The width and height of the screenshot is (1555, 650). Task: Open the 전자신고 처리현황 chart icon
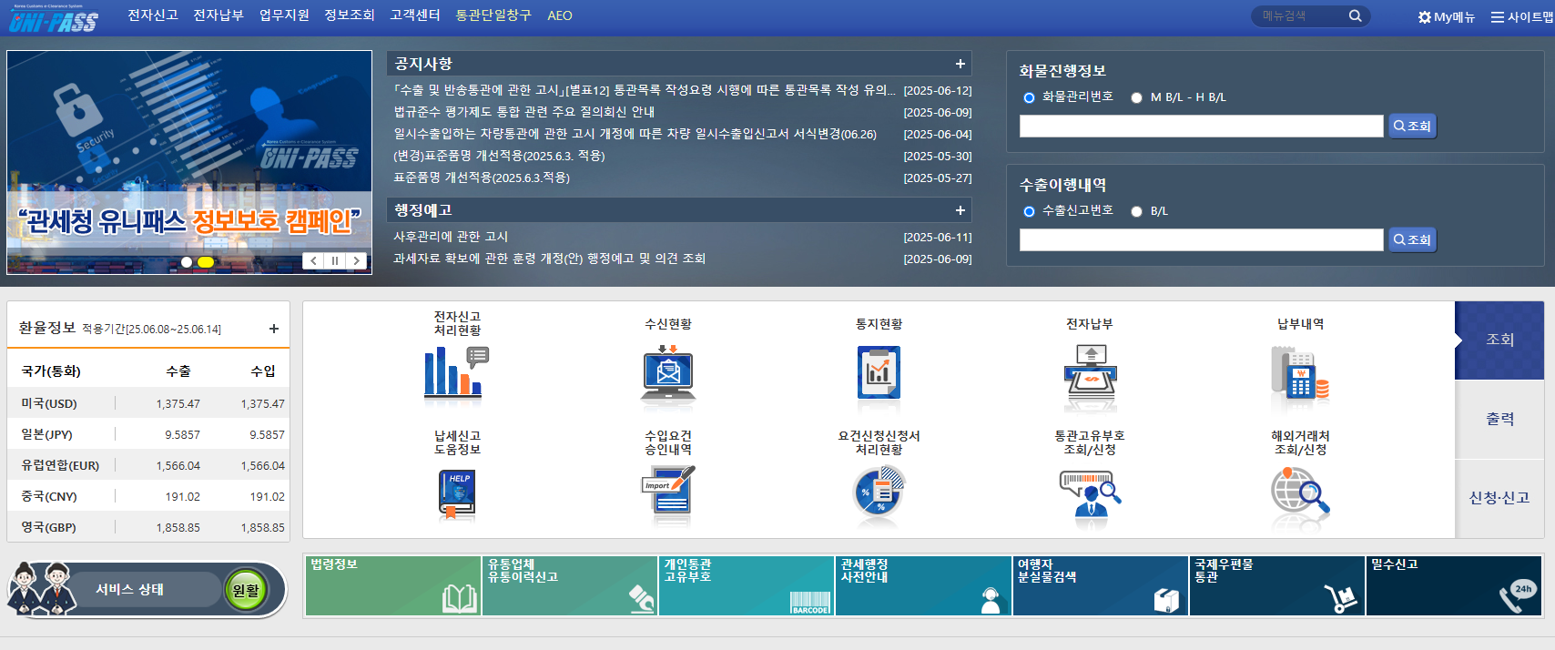pyautogui.click(x=457, y=371)
